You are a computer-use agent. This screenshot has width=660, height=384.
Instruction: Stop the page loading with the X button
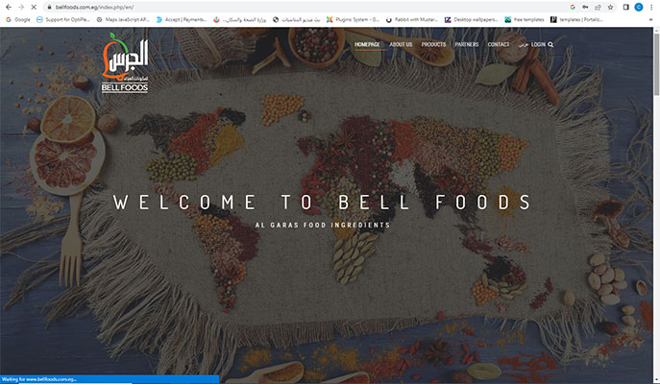(x=34, y=7)
